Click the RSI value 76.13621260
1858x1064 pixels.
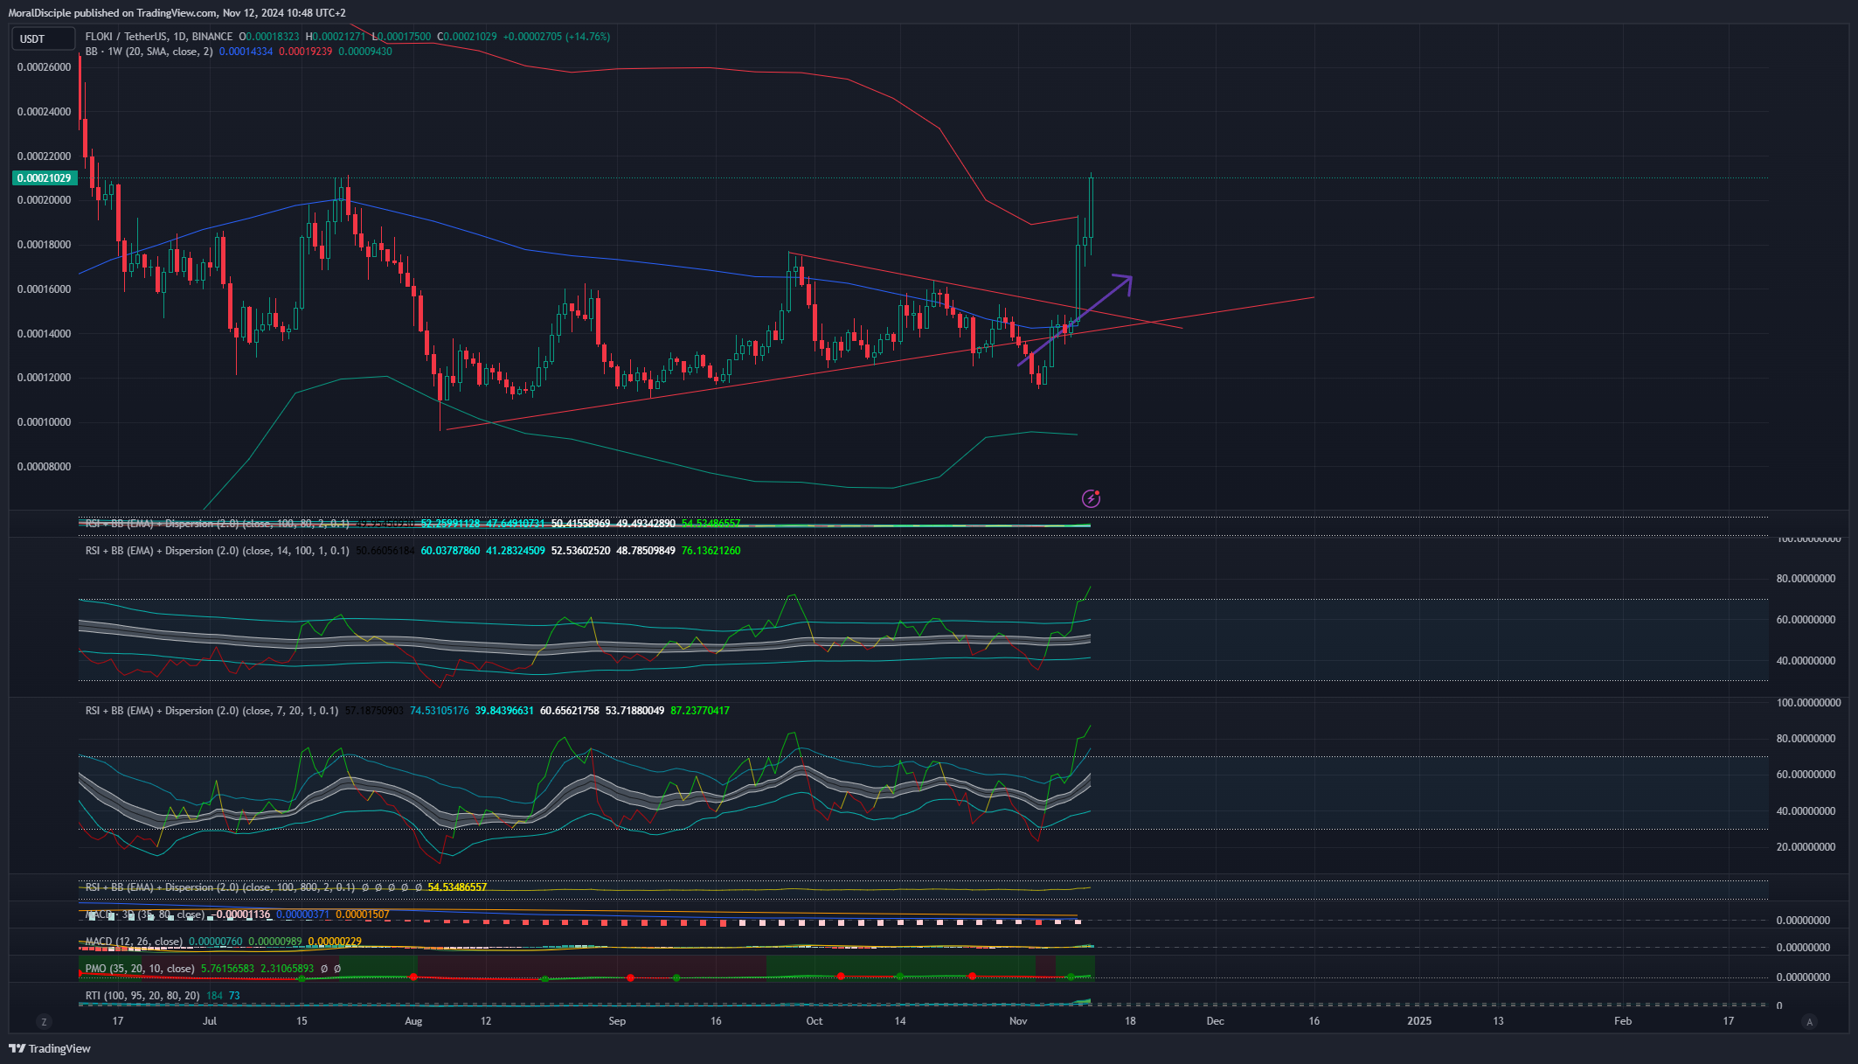[x=711, y=551]
